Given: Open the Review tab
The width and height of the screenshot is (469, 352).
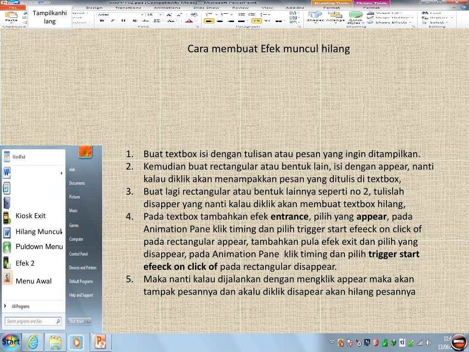Looking at the screenshot, I should coord(240,7).
